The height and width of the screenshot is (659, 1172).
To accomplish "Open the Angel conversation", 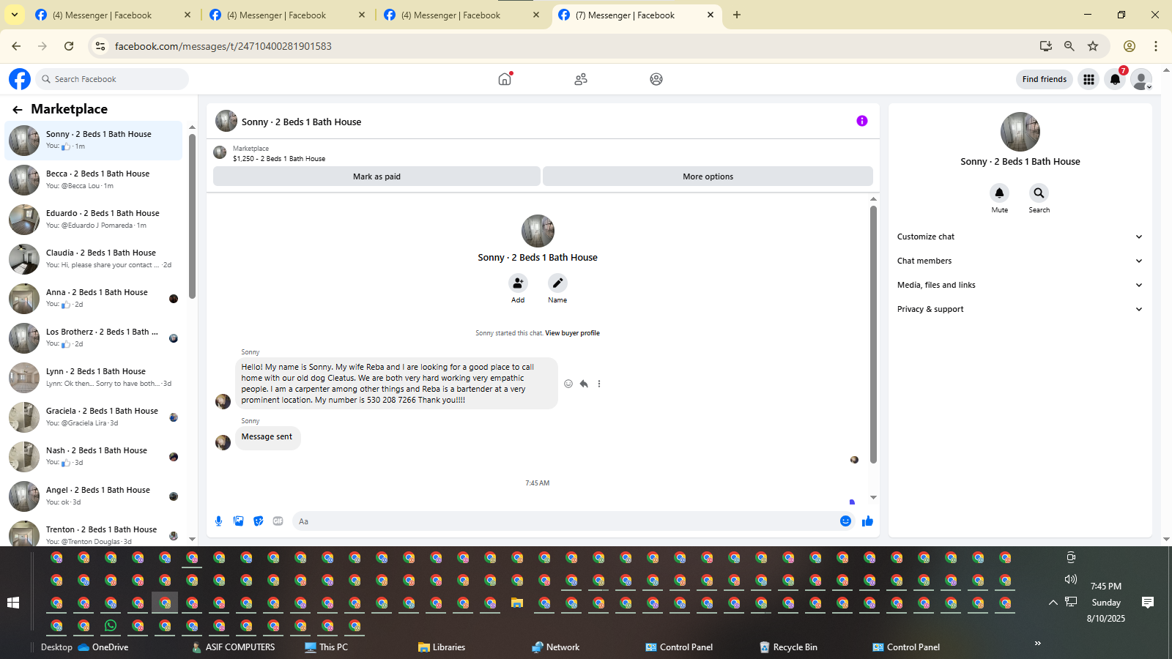I will tap(94, 496).
